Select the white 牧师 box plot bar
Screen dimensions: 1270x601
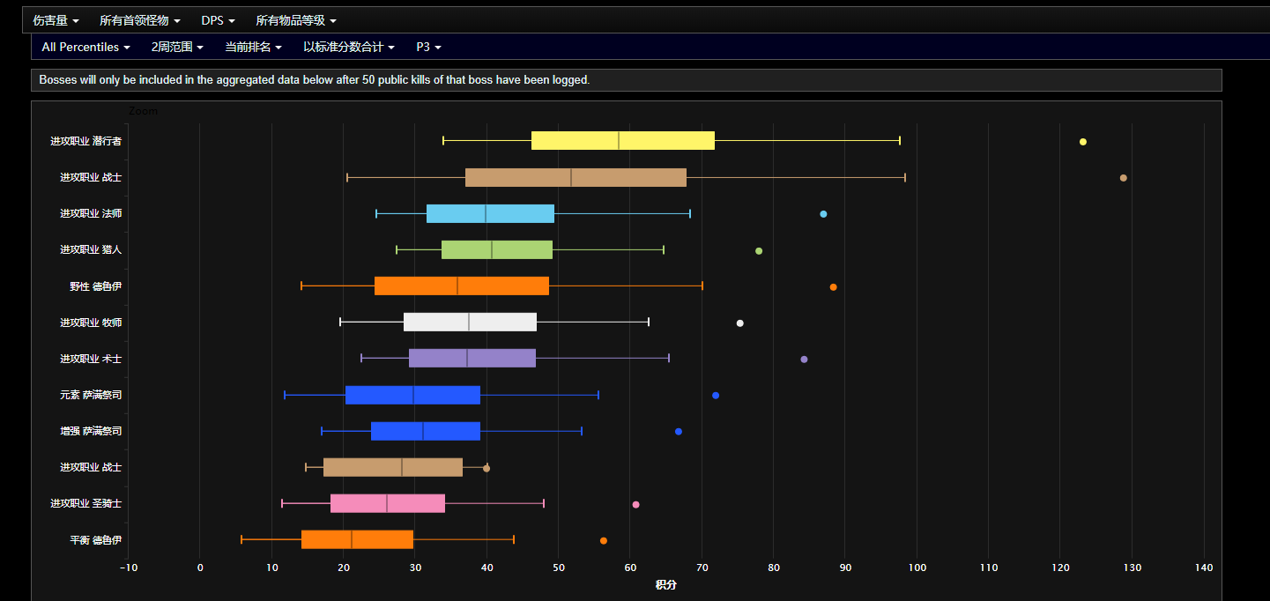470,322
